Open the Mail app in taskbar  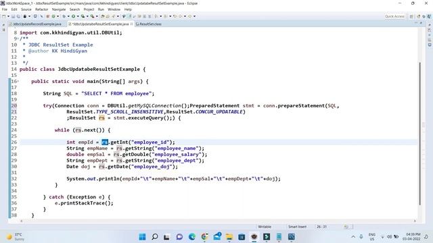point(217,237)
